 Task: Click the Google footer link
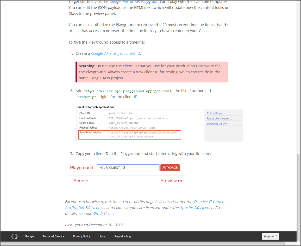click(x=29, y=236)
